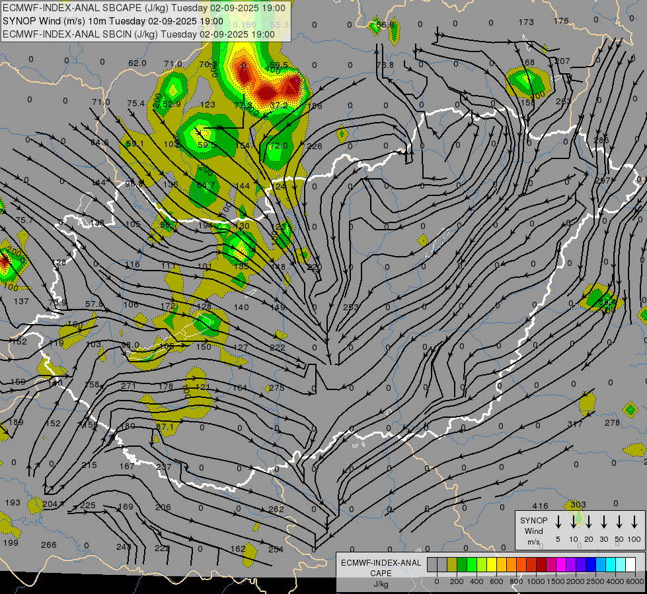Image resolution: width=647 pixels, height=594 pixels.
Task: Click the map value 317
Action: click(x=575, y=424)
